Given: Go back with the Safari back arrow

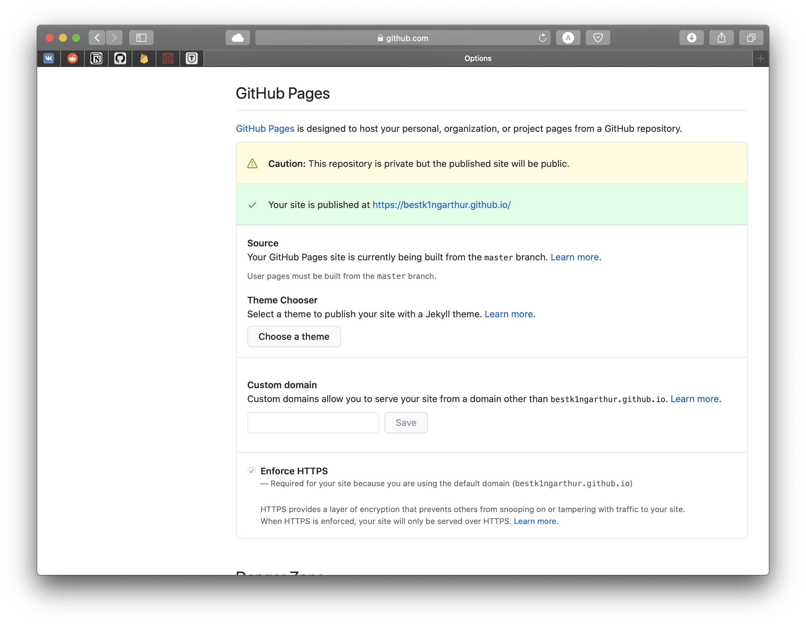Looking at the screenshot, I should pos(97,38).
